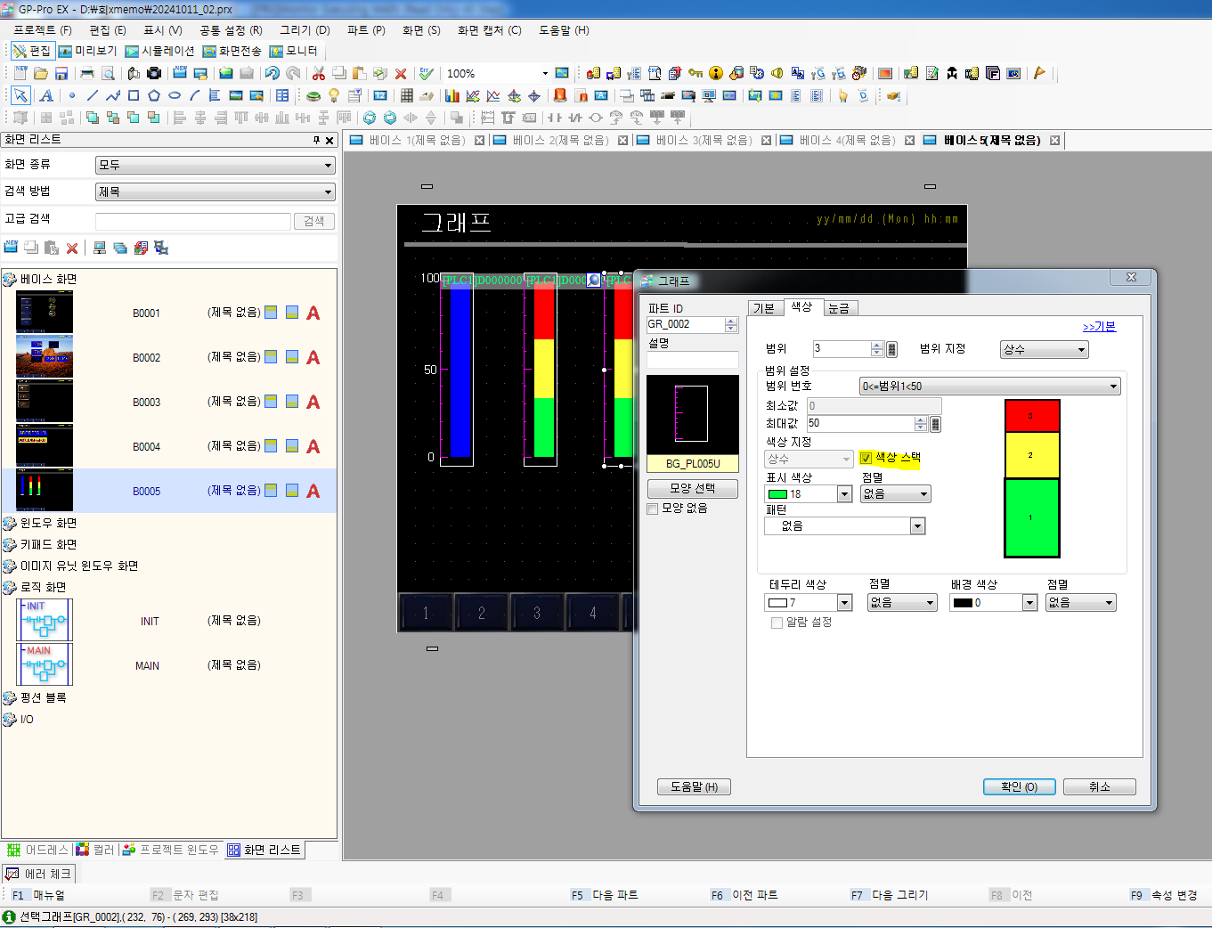Toggle the 모양 없음 checkbox
Screen dimensions: 1212x928
pos(653,509)
